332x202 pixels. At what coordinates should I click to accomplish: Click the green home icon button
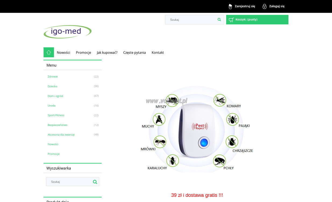[x=49, y=52]
